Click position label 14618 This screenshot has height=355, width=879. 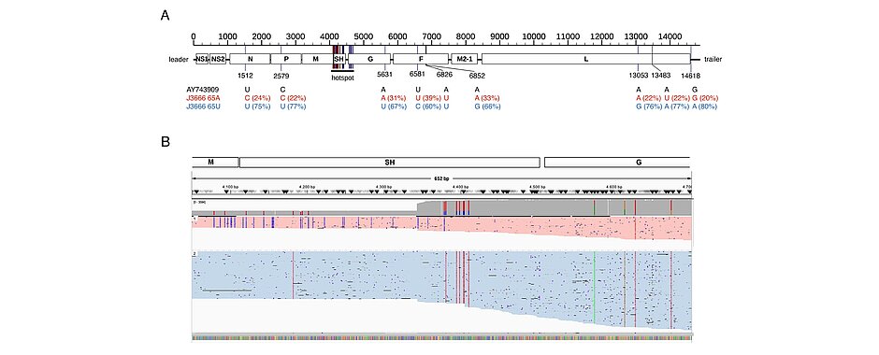(691, 75)
